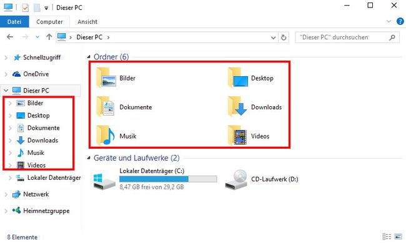This screenshot has width=406, height=243.
Task: Switch to details view in status bar
Action: tap(387, 237)
